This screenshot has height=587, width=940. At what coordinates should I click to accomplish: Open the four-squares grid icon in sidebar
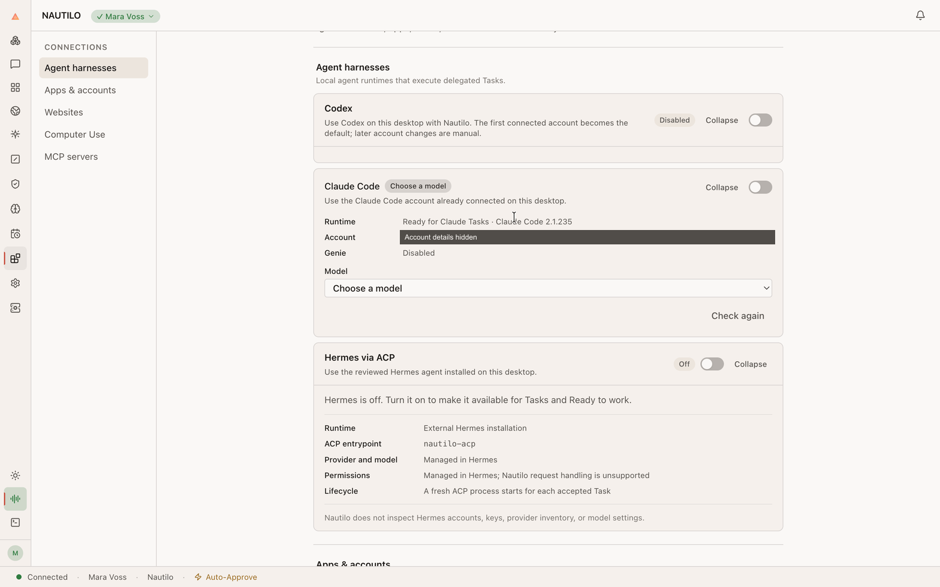(x=16, y=87)
